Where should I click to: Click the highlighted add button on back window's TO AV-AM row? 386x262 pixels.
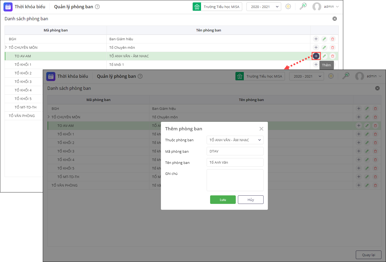click(x=316, y=56)
